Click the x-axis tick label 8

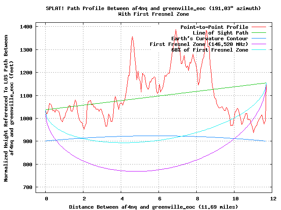(198, 199)
